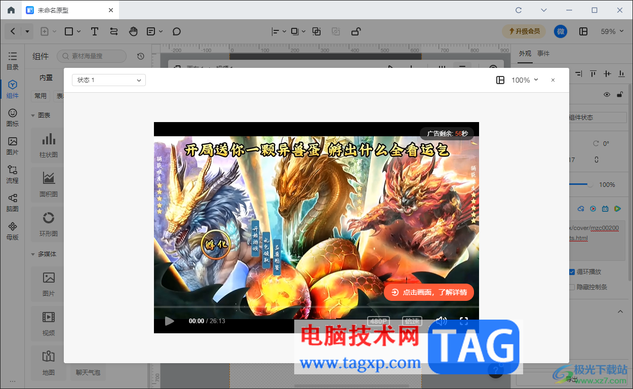This screenshot has width=633, height=389.
Task: Click 点击画面,了解详情 ad button
Action: pos(429,292)
